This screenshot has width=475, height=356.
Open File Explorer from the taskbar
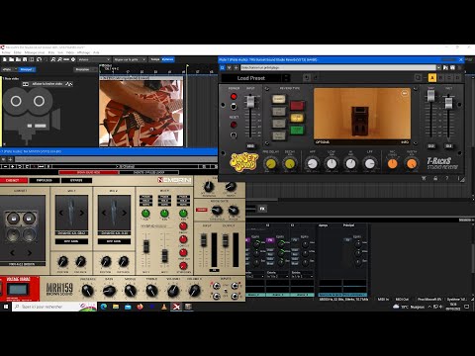(116, 307)
